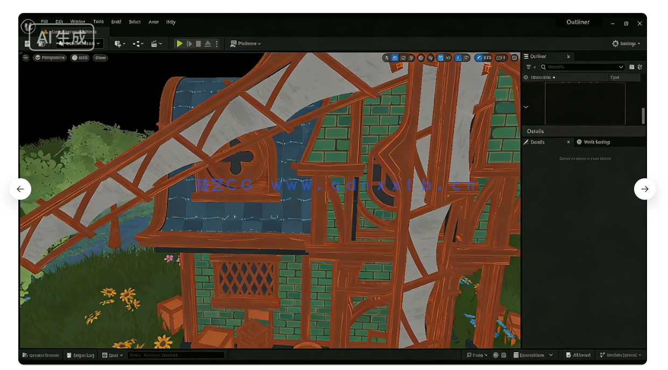Click the All Saved status button
Screen dimensions: 668x370
579,355
